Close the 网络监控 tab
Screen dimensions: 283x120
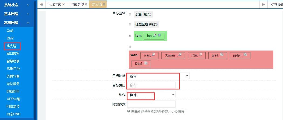point(86,5)
